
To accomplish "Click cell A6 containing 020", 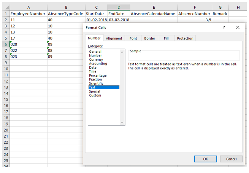I will [29, 44].
